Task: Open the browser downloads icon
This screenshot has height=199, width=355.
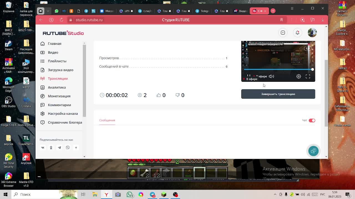Action: [323, 20]
